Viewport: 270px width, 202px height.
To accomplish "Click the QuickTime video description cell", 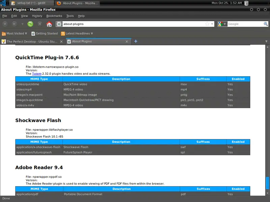I will pyautogui.click(x=121, y=84).
